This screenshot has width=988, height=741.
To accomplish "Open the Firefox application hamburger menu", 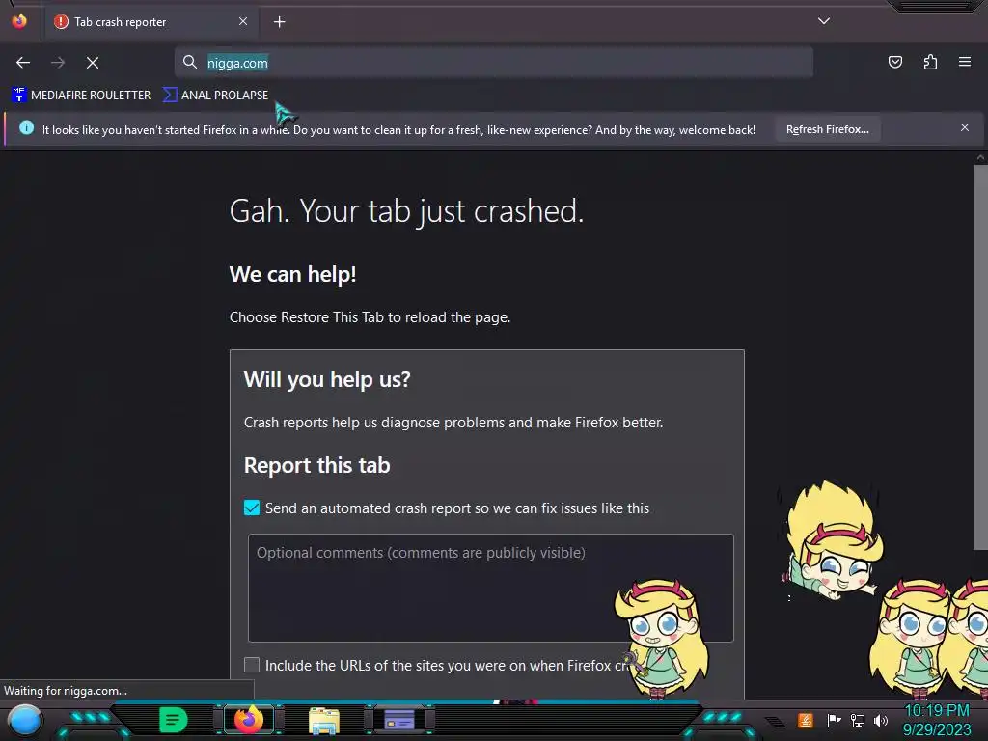I will pyautogui.click(x=964, y=62).
